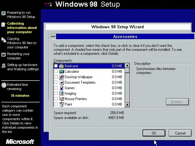Image resolution: width=195 pixels, height=146 pixels.
Task: Select the Briefcase row label
Action: (x=71, y=66)
